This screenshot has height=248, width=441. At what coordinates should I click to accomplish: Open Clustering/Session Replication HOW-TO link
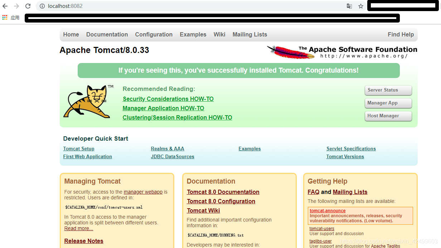pos(177,117)
